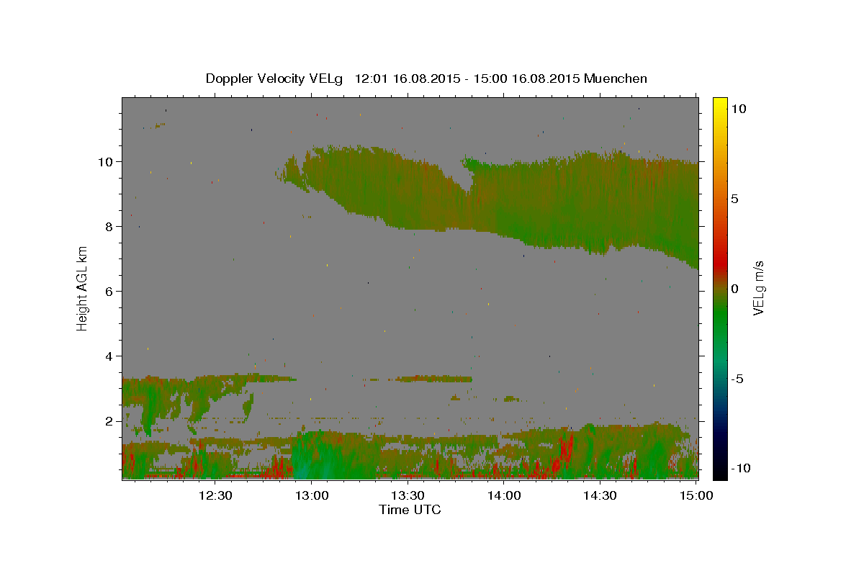This screenshot has height=576, width=864.
Task: Click the 13:30 time tick label
Action: point(408,495)
